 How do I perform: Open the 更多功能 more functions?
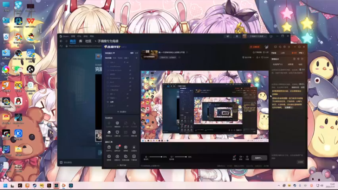pyautogui.click(x=122, y=165)
